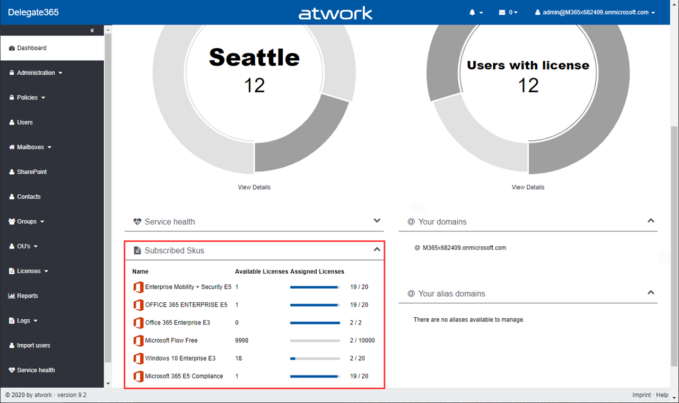The height and width of the screenshot is (403, 679).
Task: Click the 2 / 10000 assigned licenses value
Action: pos(362,341)
